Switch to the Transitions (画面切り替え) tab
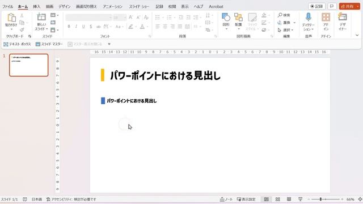Screen dimensions: 363x204 [86, 7]
